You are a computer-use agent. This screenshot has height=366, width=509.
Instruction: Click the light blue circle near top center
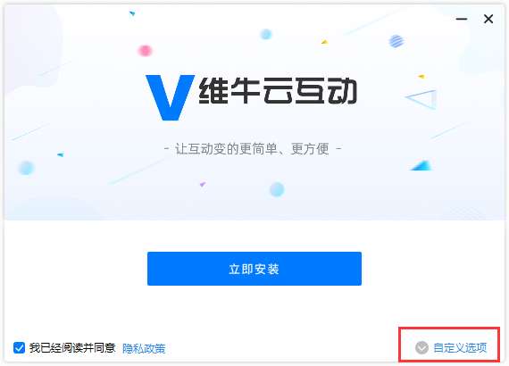point(266,34)
